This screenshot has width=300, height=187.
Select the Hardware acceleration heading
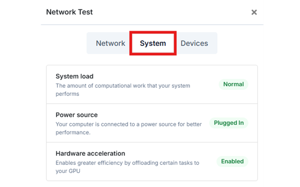[x=90, y=153]
